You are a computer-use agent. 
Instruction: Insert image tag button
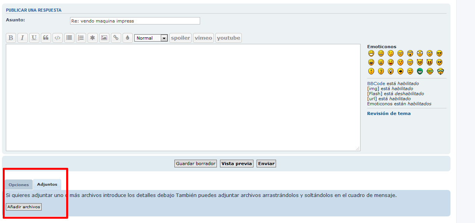[x=104, y=38]
